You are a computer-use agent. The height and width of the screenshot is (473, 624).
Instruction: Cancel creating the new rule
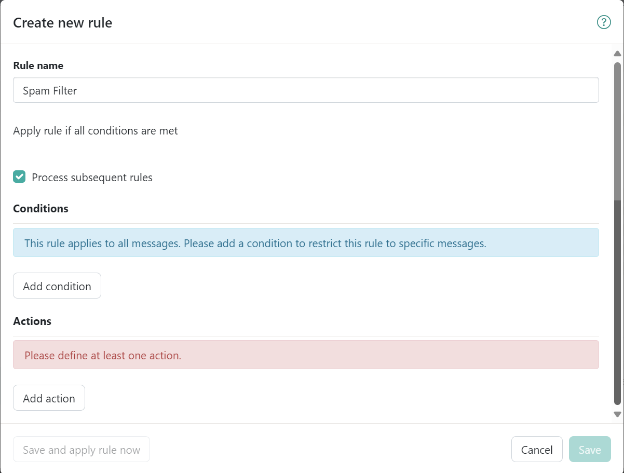click(537, 449)
